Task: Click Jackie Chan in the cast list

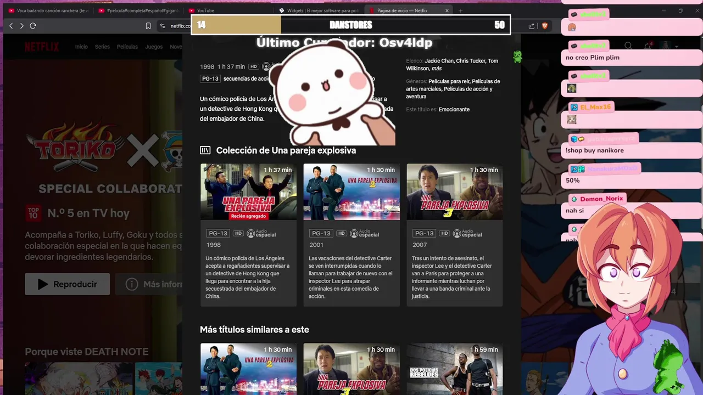Action: click(439, 61)
